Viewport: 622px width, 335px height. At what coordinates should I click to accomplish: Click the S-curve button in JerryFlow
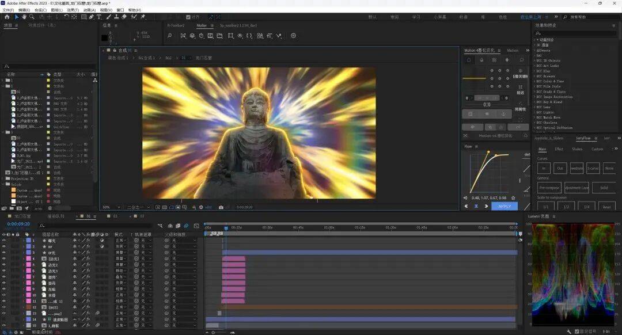click(593, 169)
